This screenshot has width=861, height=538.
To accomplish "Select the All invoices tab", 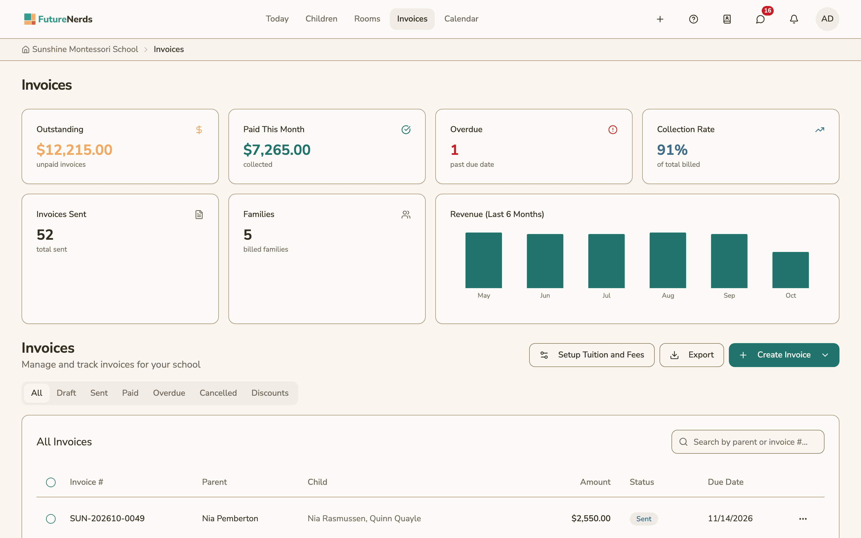I will click(37, 393).
